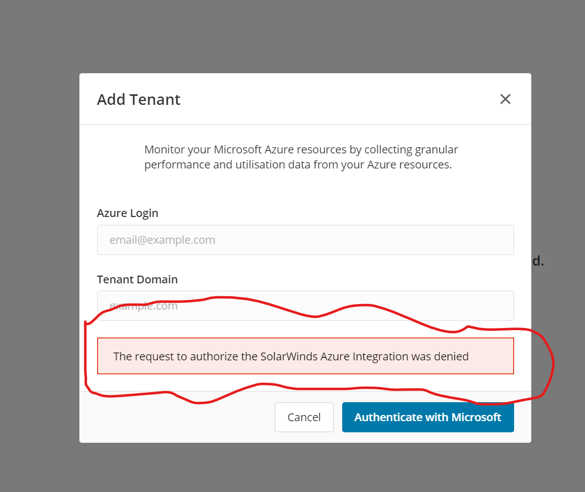Screen dimensions: 585x492
Task: Click the Monitor your Microsoft Azure description
Action: point(301,149)
